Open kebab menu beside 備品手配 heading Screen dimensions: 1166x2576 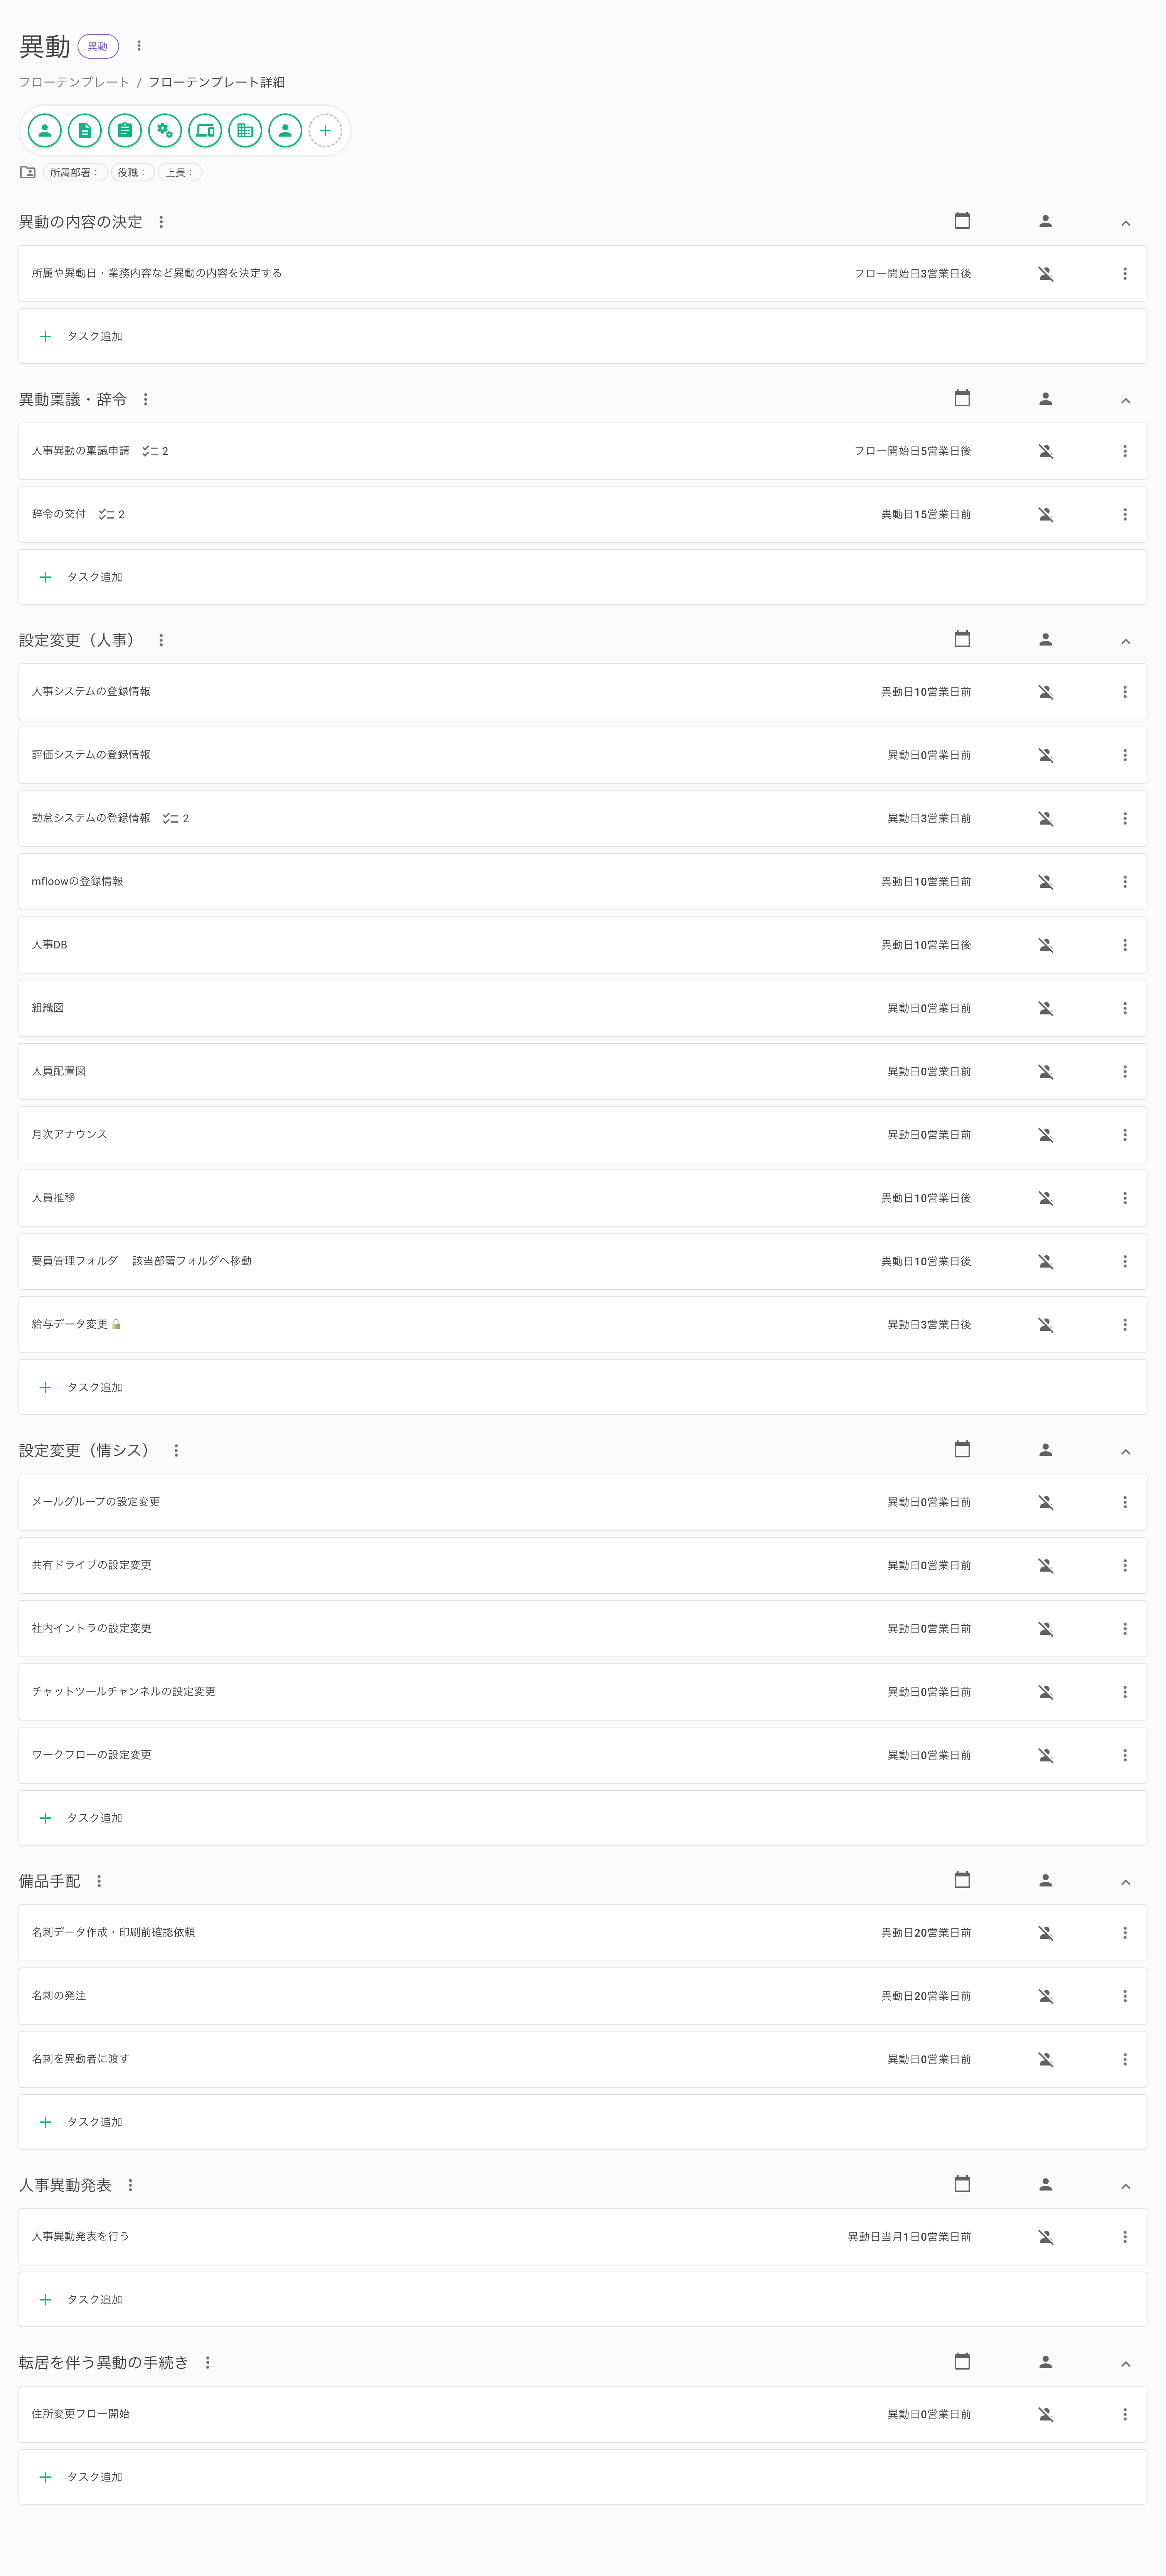99,1881
